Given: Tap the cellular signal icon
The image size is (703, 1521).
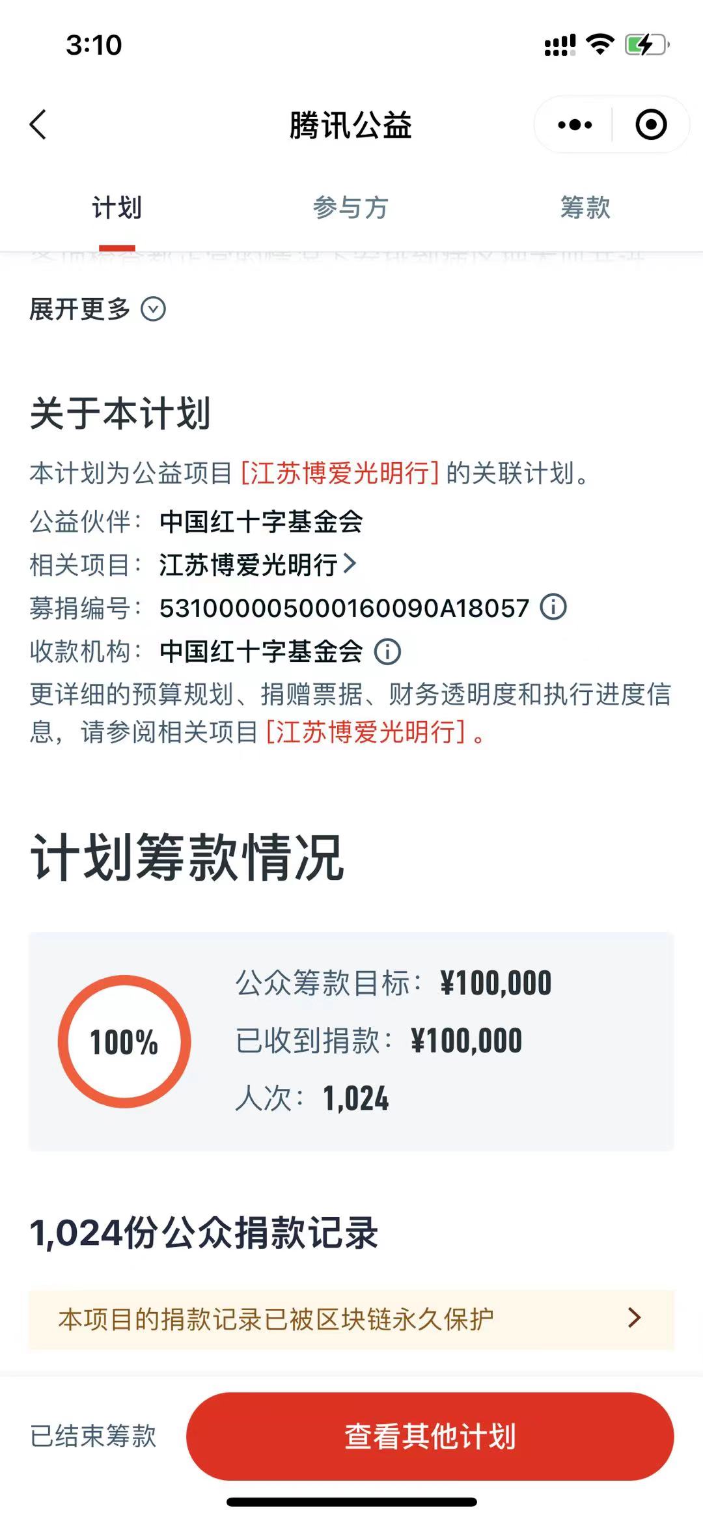Looking at the screenshot, I should coord(560,45).
